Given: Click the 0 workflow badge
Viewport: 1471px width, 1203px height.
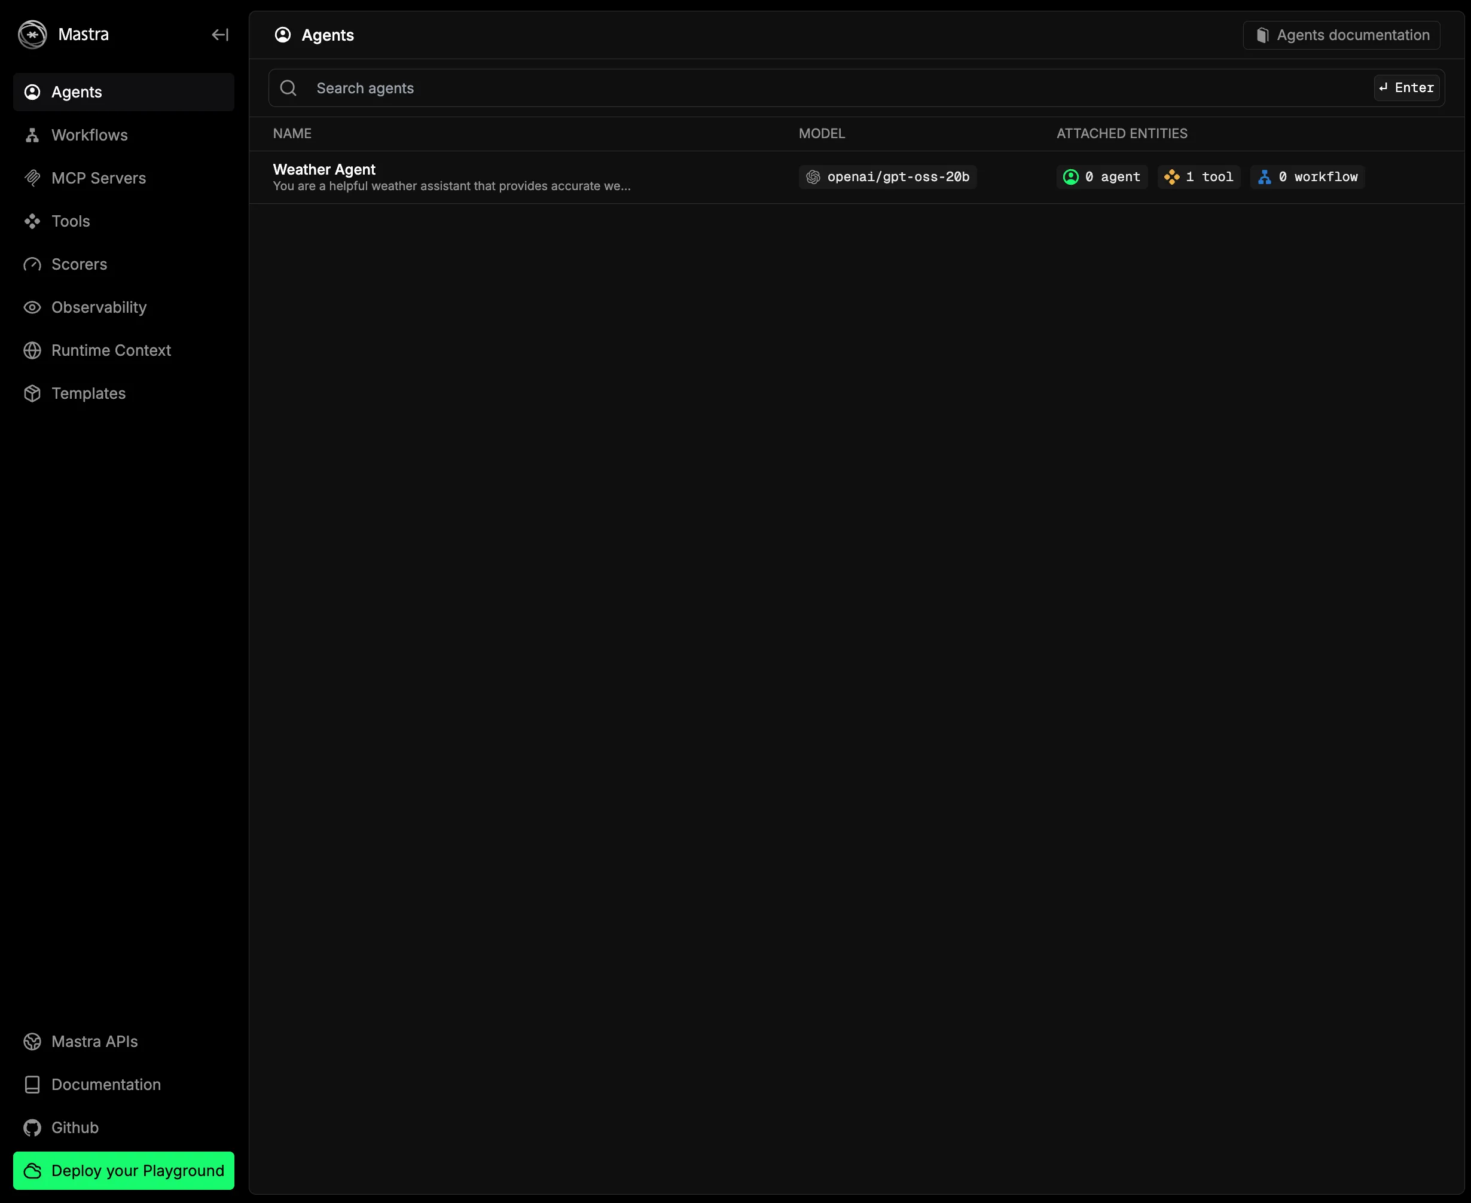Looking at the screenshot, I should click(1308, 177).
